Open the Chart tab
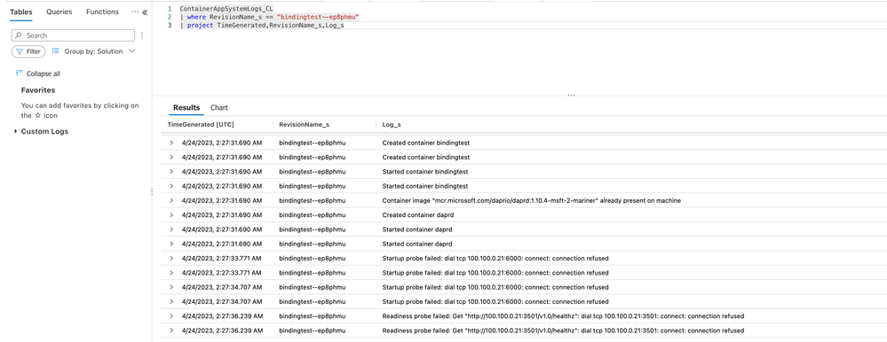The image size is (887, 342). (219, 108)
